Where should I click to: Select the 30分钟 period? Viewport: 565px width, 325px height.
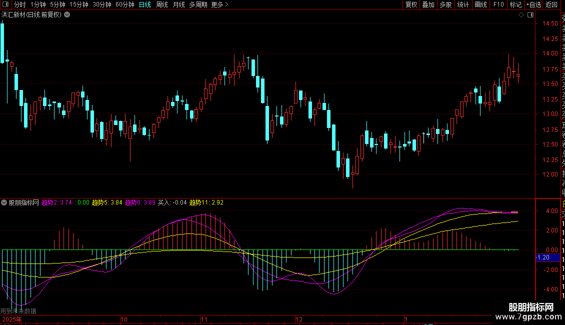click(101, 4)
